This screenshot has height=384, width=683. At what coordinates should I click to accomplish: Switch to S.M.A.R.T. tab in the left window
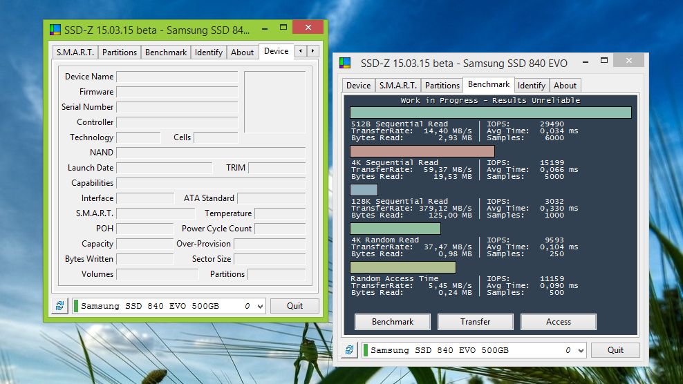coord(75,52)
